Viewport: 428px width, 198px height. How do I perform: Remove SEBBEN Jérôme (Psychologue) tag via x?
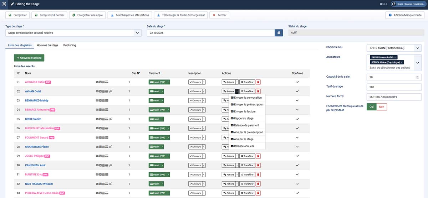point(402,62)
